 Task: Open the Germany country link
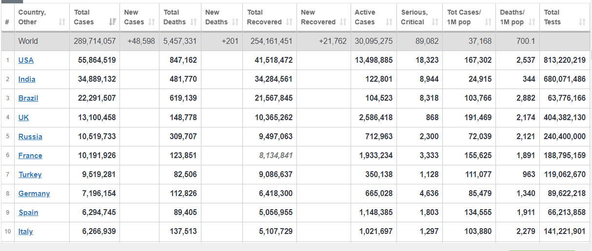click(x=34, y=194)
